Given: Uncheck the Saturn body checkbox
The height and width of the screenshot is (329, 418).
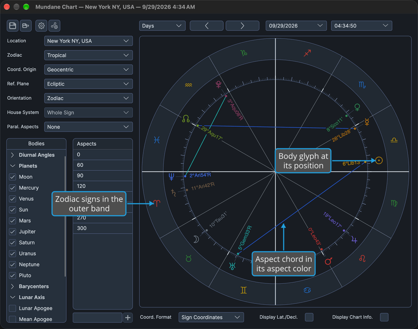Looking at the screenshot, I should pyautogui.click(x=13, y=243).
